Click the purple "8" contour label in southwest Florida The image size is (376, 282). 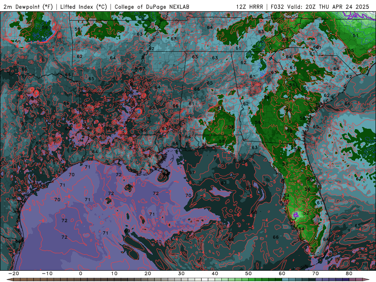pos(297,215)
